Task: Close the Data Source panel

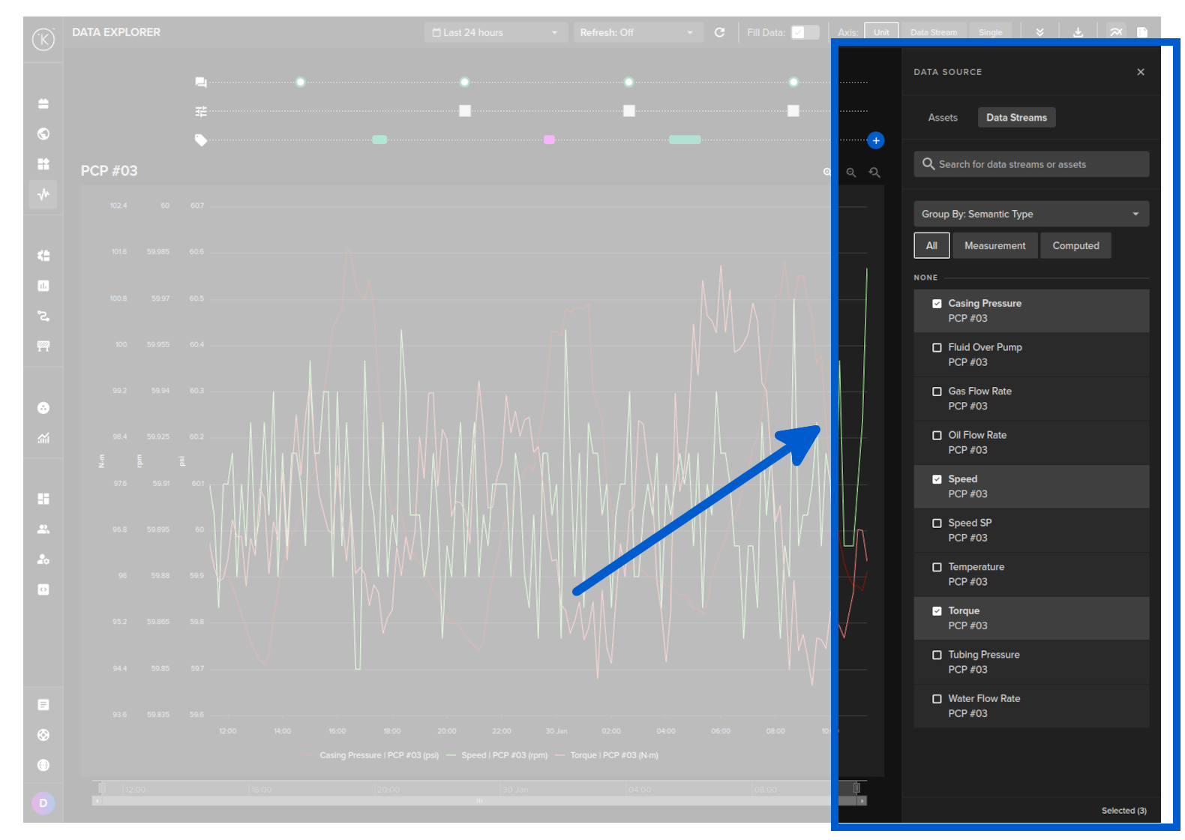Action: pos(1140,72)
